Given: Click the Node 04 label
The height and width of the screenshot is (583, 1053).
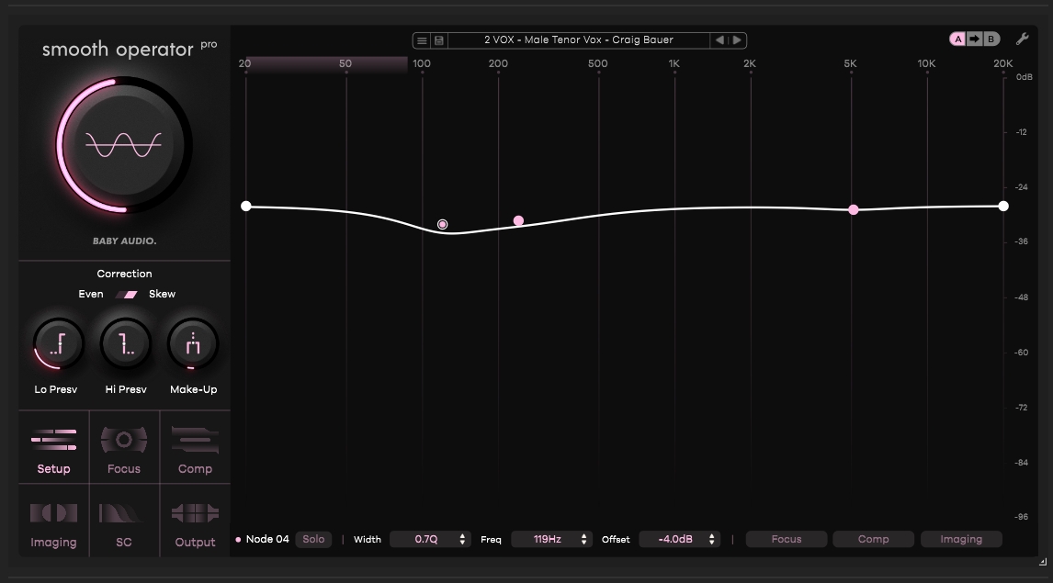Looking at the screenshot, I should [267, 540].
